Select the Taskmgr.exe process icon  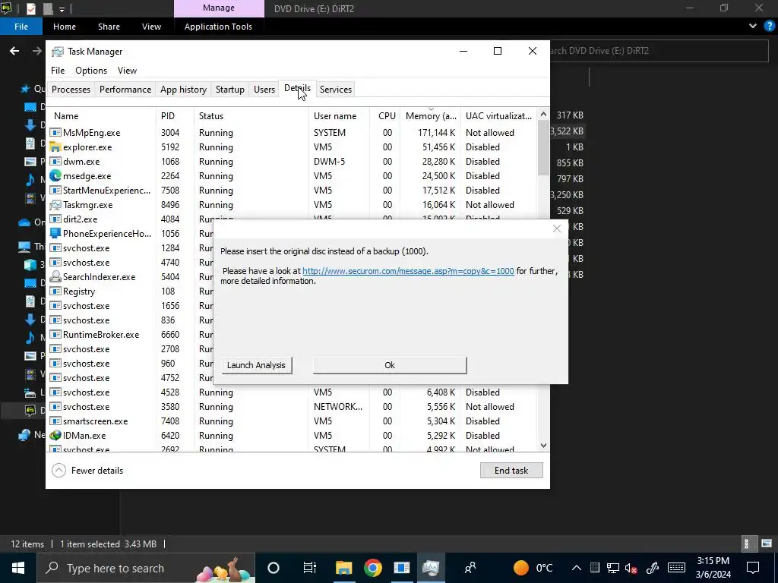point(55,205)
